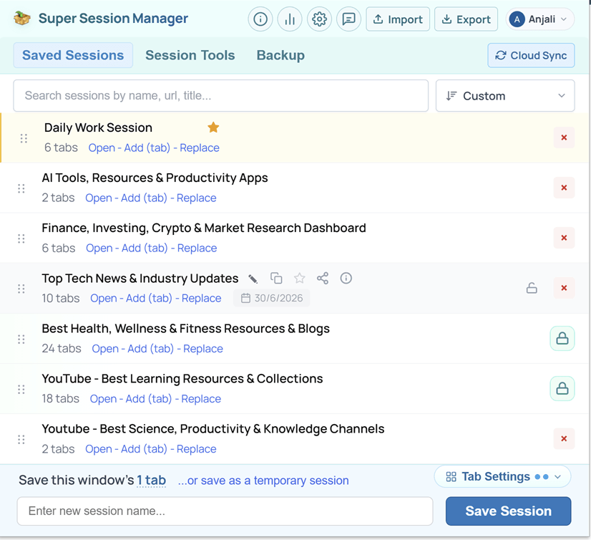Open settings gear icon
Image resolution: width=591 pixels, height=540 pixels.
coord(319,19)
